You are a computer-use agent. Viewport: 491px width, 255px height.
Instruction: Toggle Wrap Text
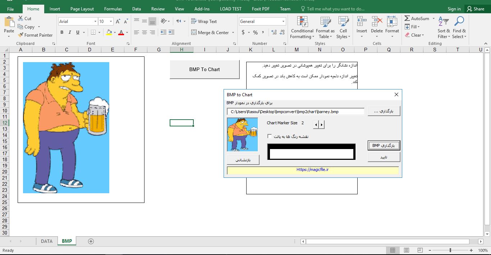coord(204,21)
